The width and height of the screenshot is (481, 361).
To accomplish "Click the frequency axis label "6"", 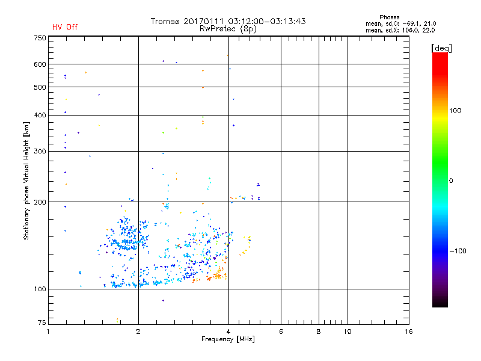I will coord(281,332).
